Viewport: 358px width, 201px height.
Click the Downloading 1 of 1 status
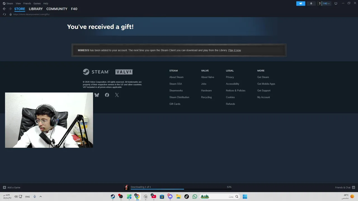pos(141,187)
